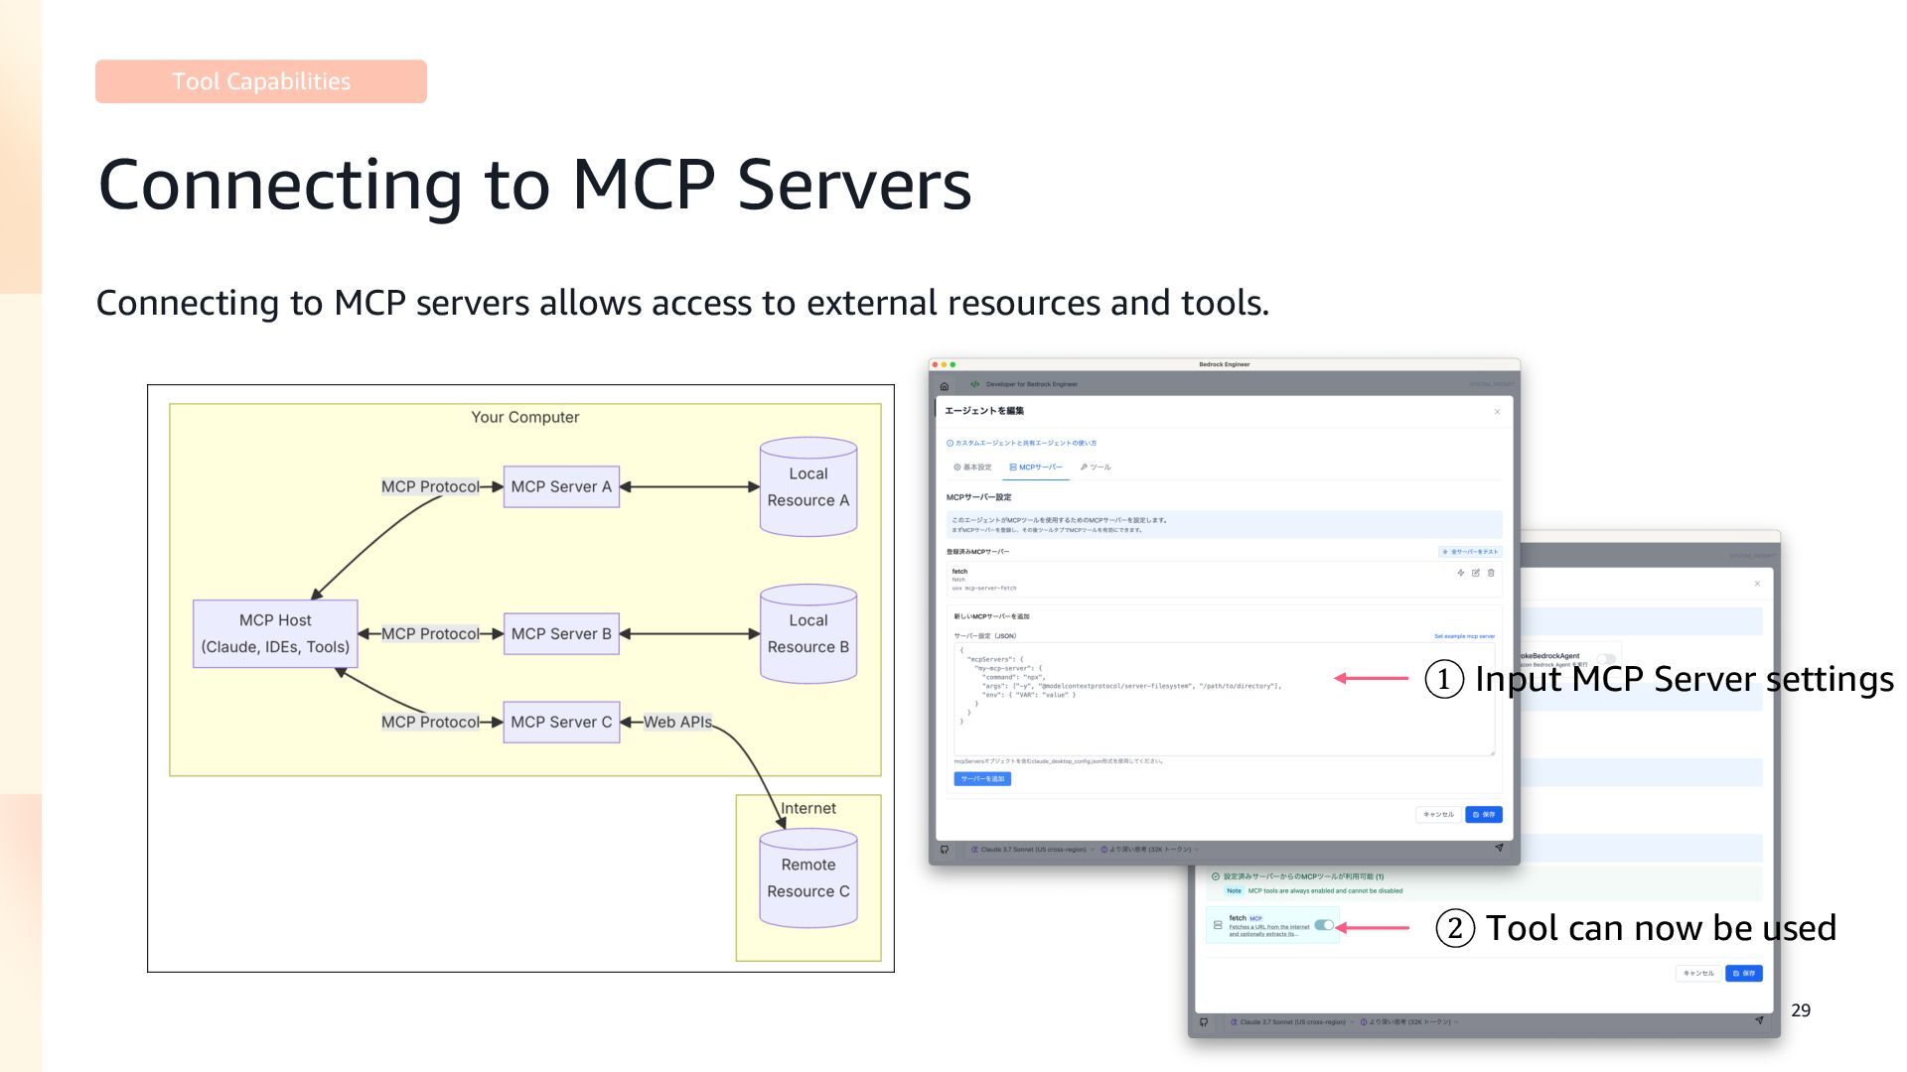This screenshot has width=1907, height=1072.
Task: Click the 新しいMCPサーバーを追加 heading
Action: click(991, 616)
